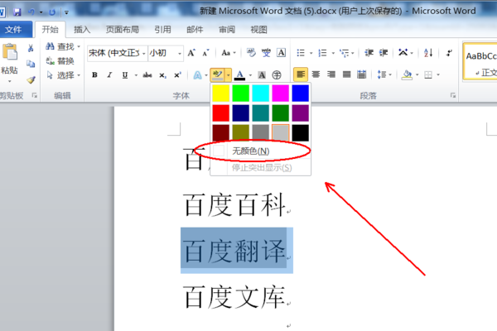Open the Clipboard pane launcher

coord(34,95)
